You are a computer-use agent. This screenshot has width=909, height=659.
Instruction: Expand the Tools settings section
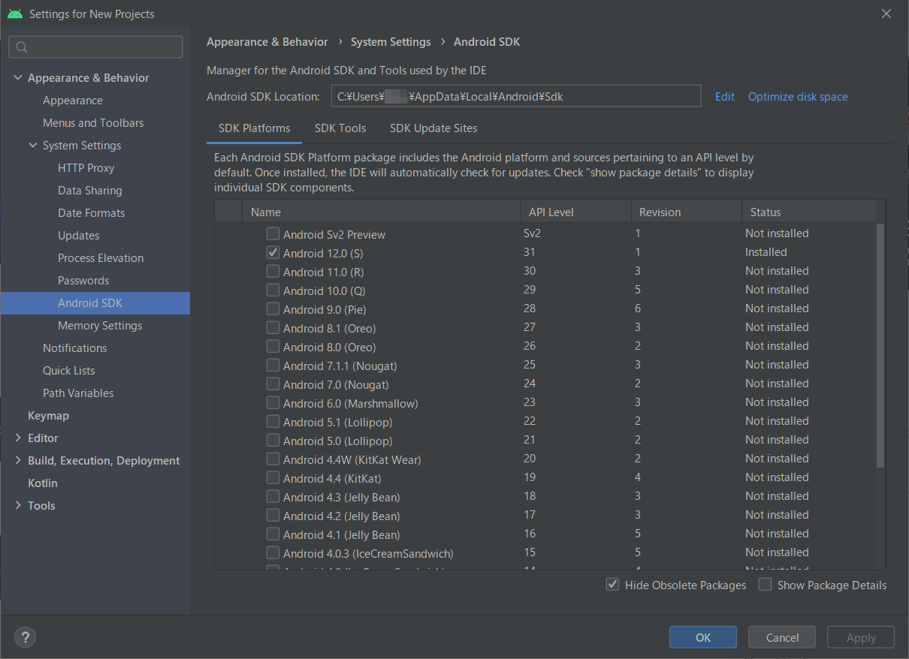coord(18,506)
